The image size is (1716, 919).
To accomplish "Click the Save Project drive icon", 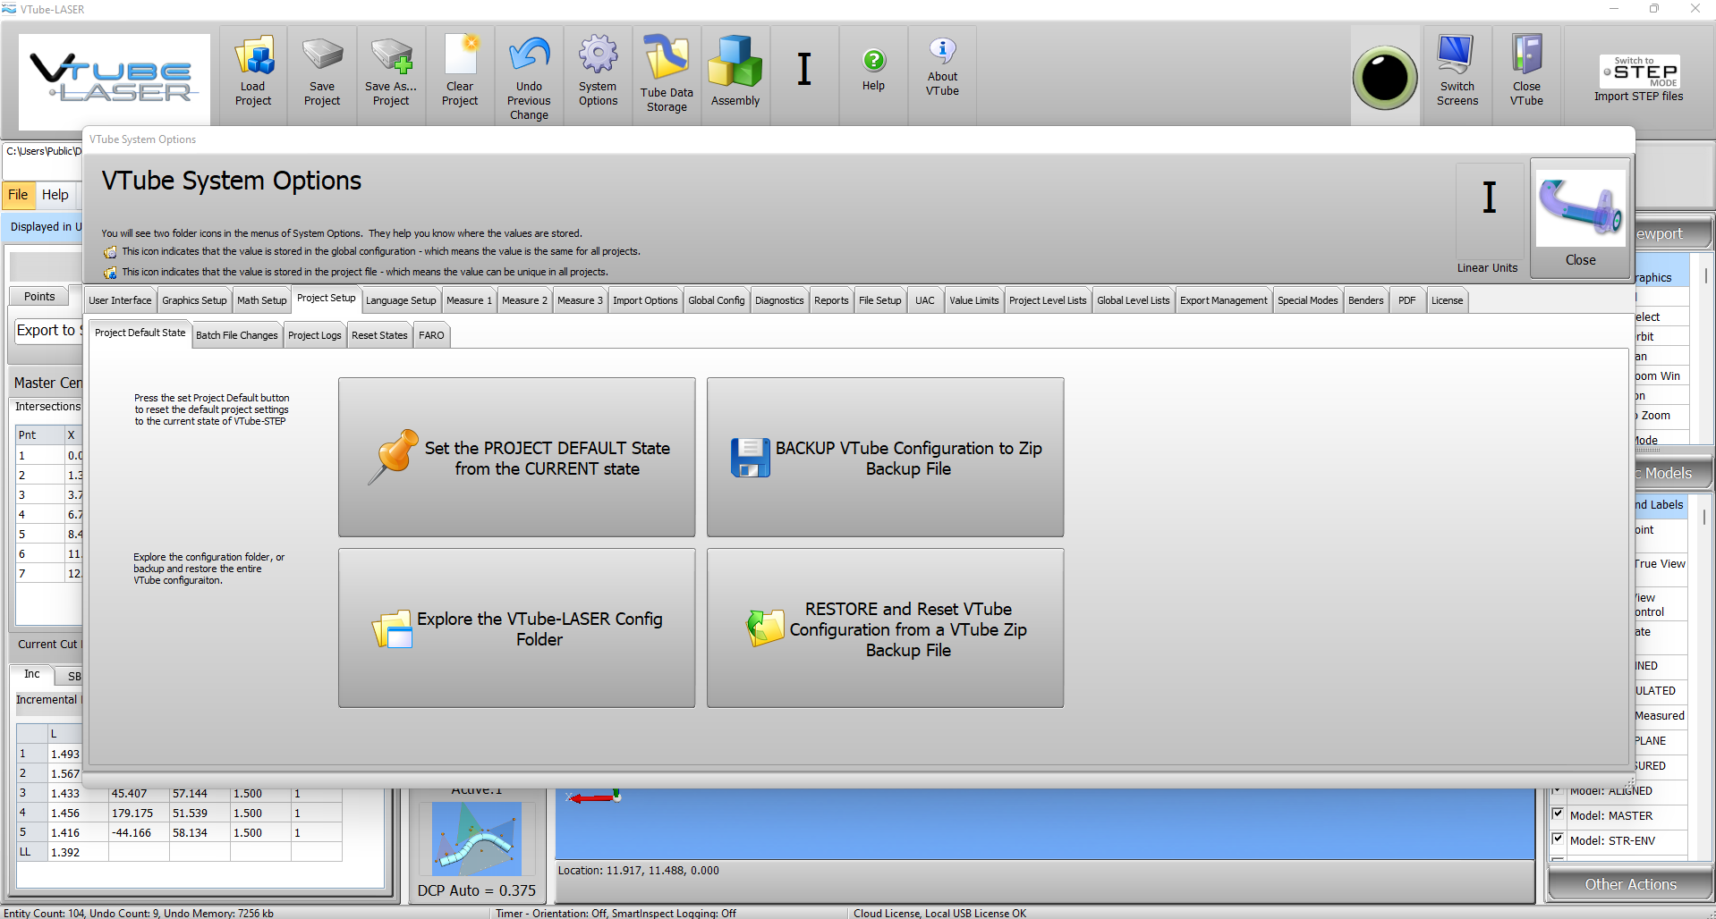I will click(322, 55).
